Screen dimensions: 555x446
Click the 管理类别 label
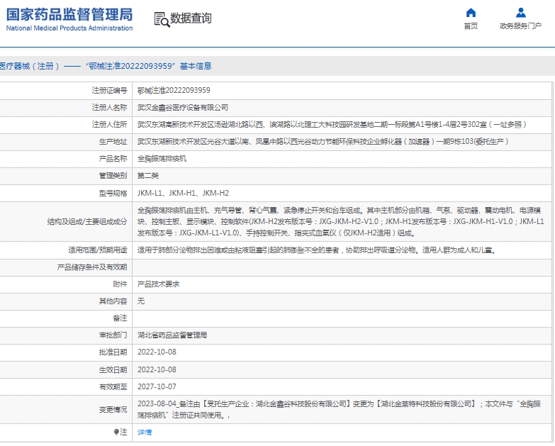pos(113,176)
